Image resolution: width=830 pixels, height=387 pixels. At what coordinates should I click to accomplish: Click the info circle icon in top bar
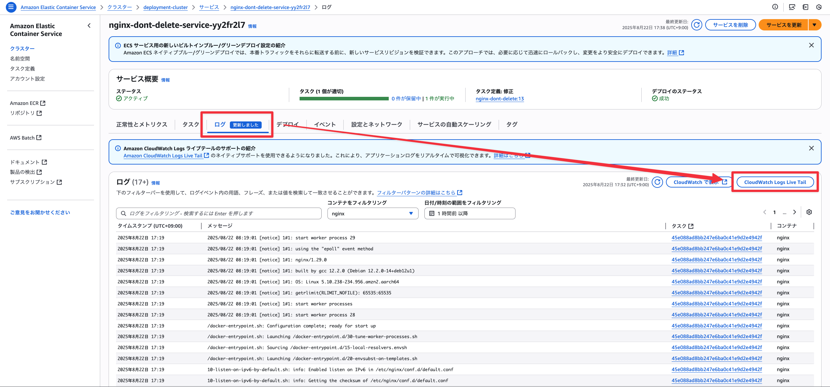pyautogui.click(x=775, y=7)
